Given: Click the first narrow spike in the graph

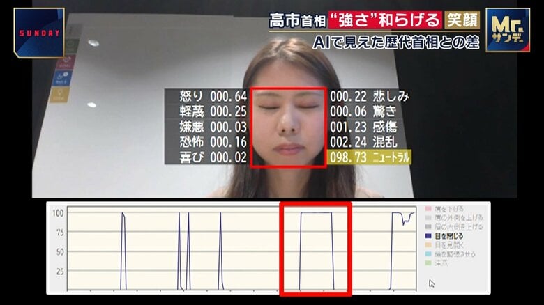Looking at the screenshot, I should tap(123, 251).
